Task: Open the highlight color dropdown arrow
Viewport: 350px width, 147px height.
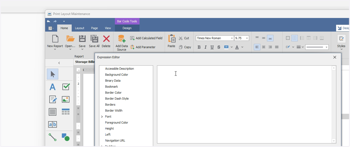Action: [x=232, y=47]
